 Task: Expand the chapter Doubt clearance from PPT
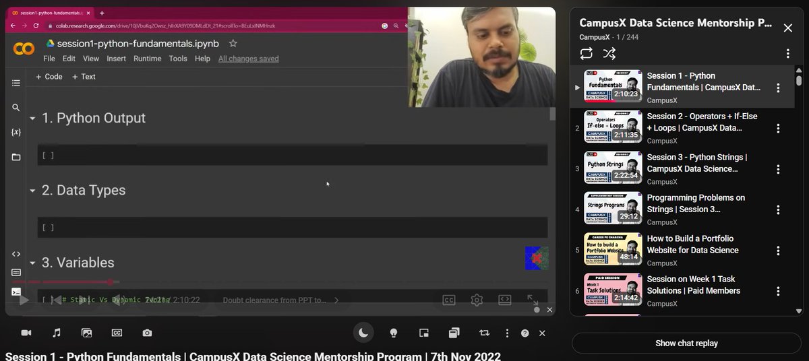pyautogui.click(x=280, y=300)
